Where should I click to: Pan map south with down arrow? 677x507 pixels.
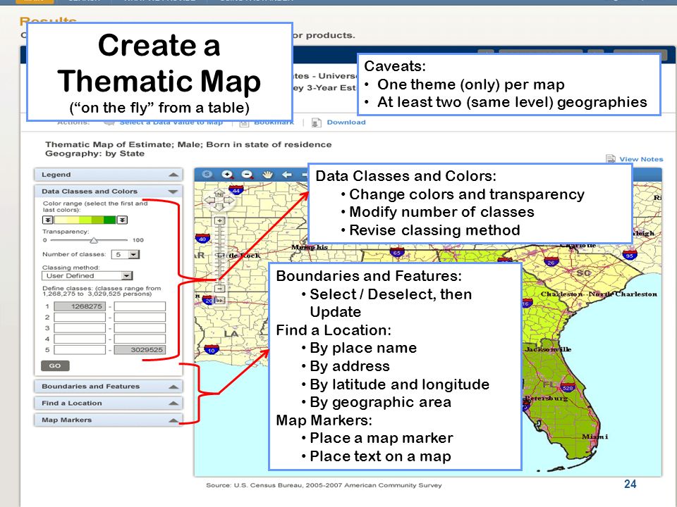219,207
